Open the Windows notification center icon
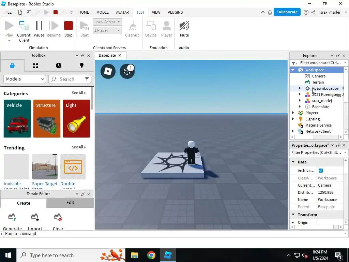349x262 pixels. [338, 255]
